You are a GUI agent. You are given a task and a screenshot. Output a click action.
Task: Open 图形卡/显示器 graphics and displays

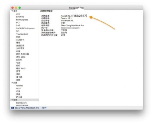23,54
